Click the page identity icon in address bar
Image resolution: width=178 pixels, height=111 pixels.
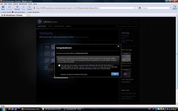[x=34, y=8]
